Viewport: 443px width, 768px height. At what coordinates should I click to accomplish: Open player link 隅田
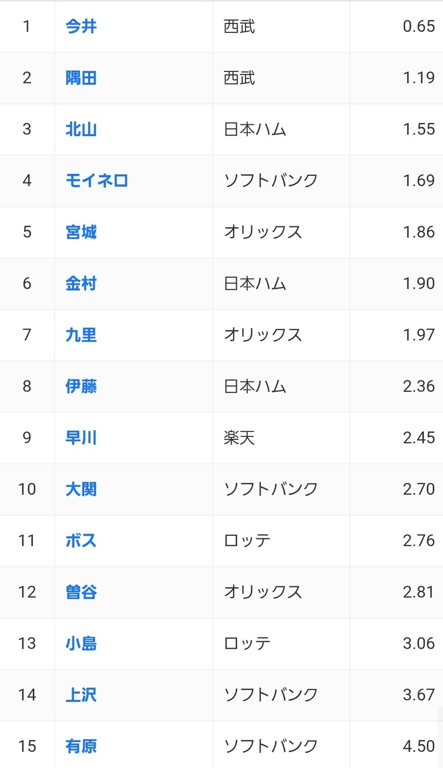tap(81, 78)
